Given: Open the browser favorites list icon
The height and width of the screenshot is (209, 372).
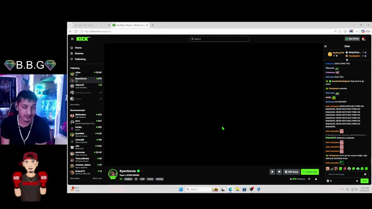Looking at the screenshot, I should click(x=346, y=31).
